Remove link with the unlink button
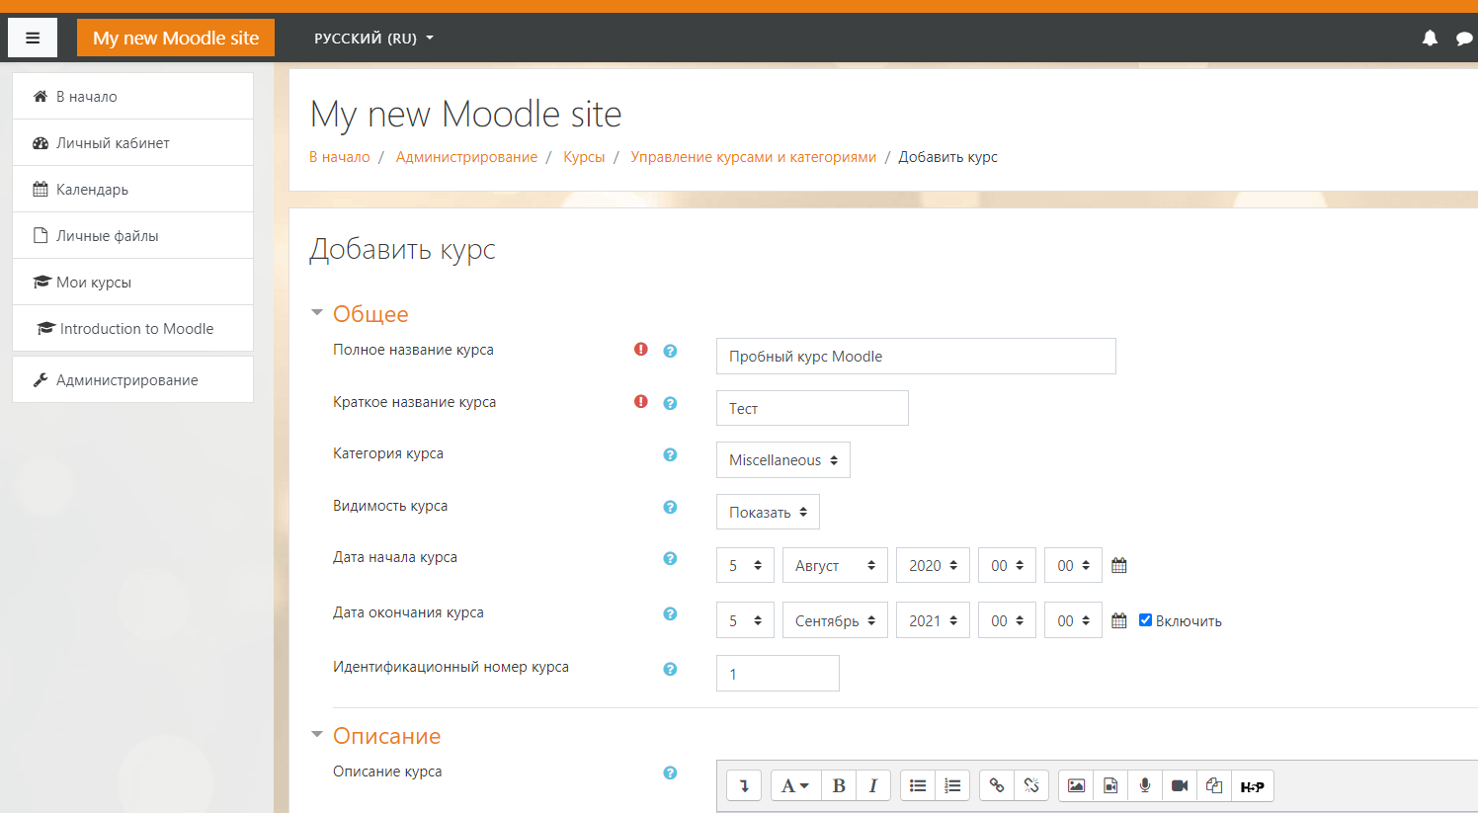1478x813 pixels. tap(1031, 785)
